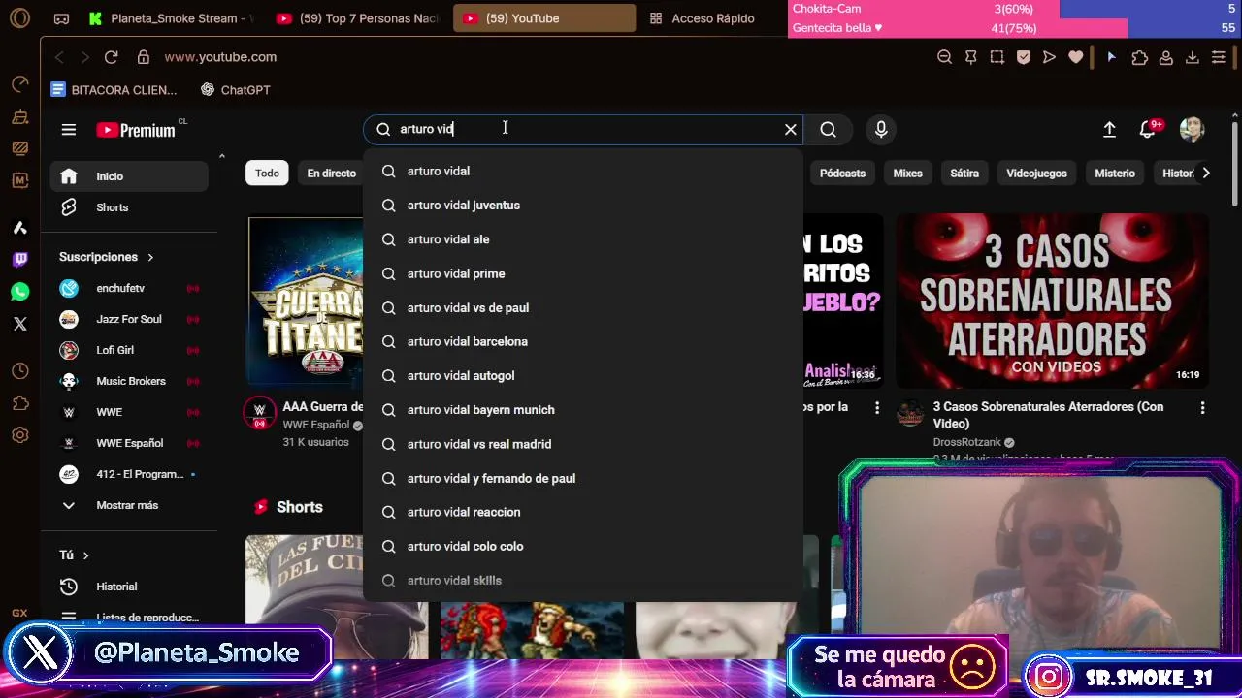1242x698 pixels.
Task: Click the YouTube Premium logo
Action: click(136, 130)
